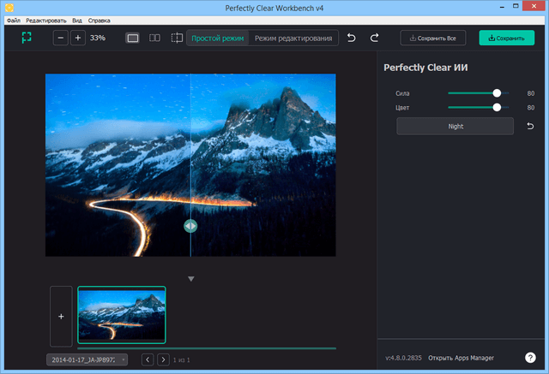Select the crop tool icon

coord(177,38)
